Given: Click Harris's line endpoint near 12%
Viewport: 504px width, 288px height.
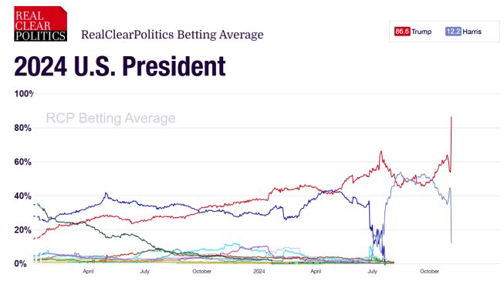Looking at the screenshot, I should (452, 242).
